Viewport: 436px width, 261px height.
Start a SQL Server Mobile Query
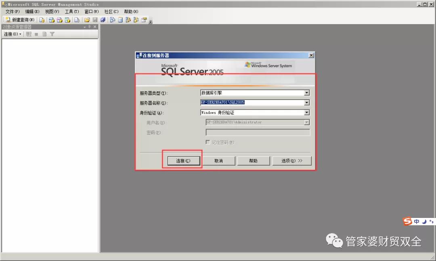point(77,20)
